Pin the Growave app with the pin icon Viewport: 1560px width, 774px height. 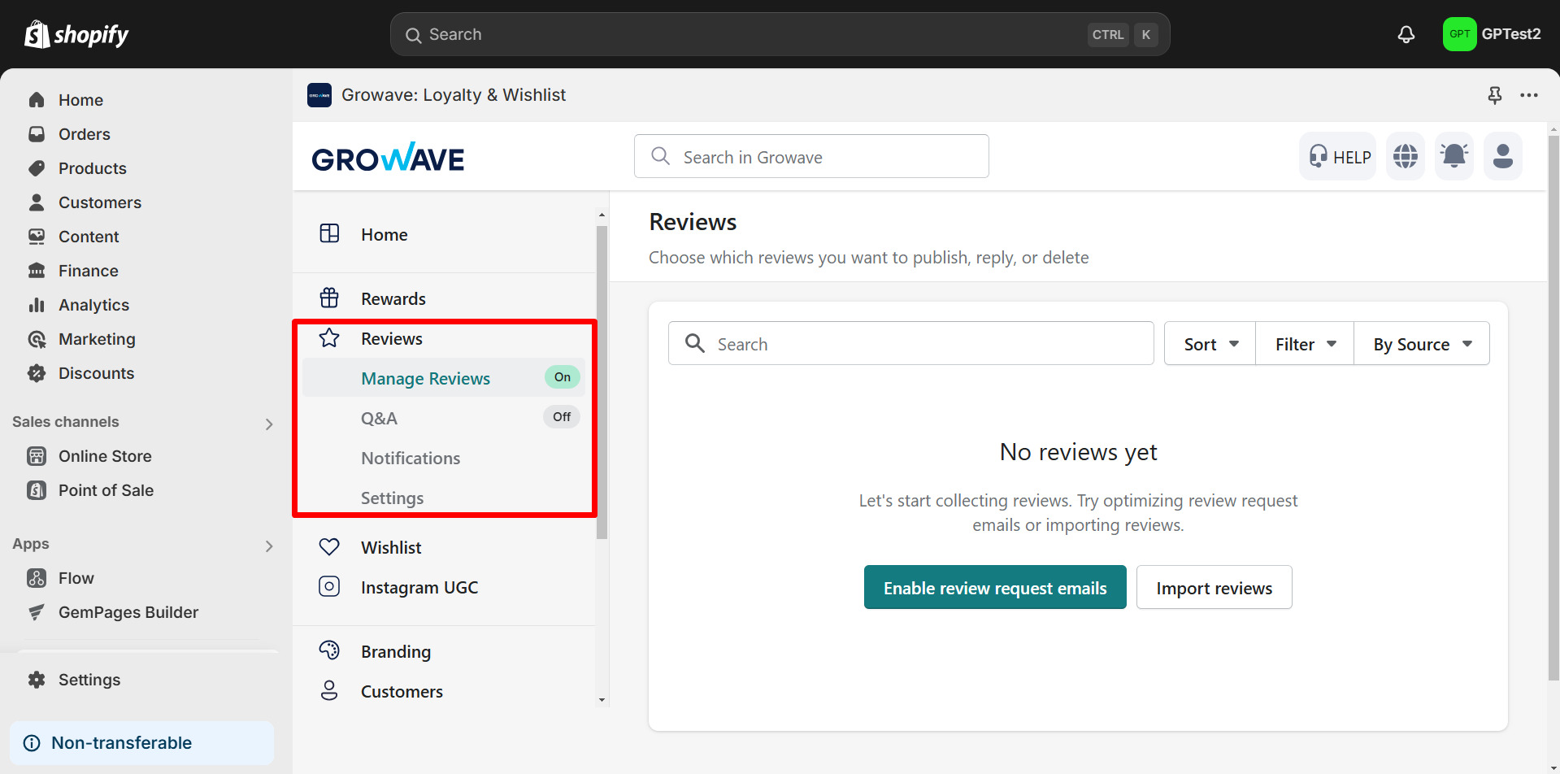point(1494,95)
